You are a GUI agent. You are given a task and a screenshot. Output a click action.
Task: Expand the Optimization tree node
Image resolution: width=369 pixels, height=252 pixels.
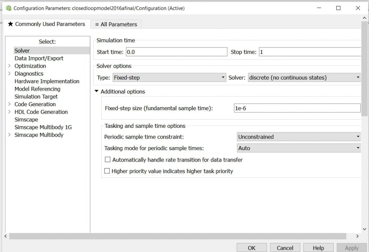[9, 66]
